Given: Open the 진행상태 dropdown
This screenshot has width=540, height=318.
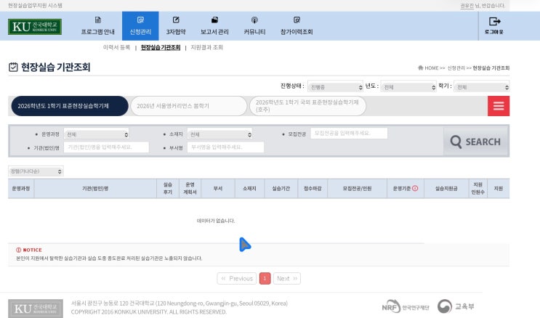Looking at the screenshot, I should coord(336,87).
